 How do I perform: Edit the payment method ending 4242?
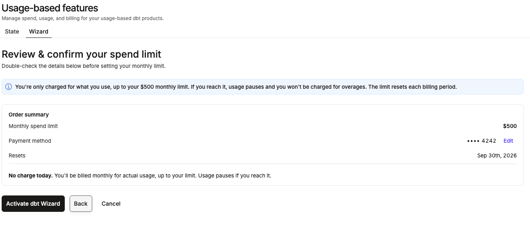click(x=508, y=141)
